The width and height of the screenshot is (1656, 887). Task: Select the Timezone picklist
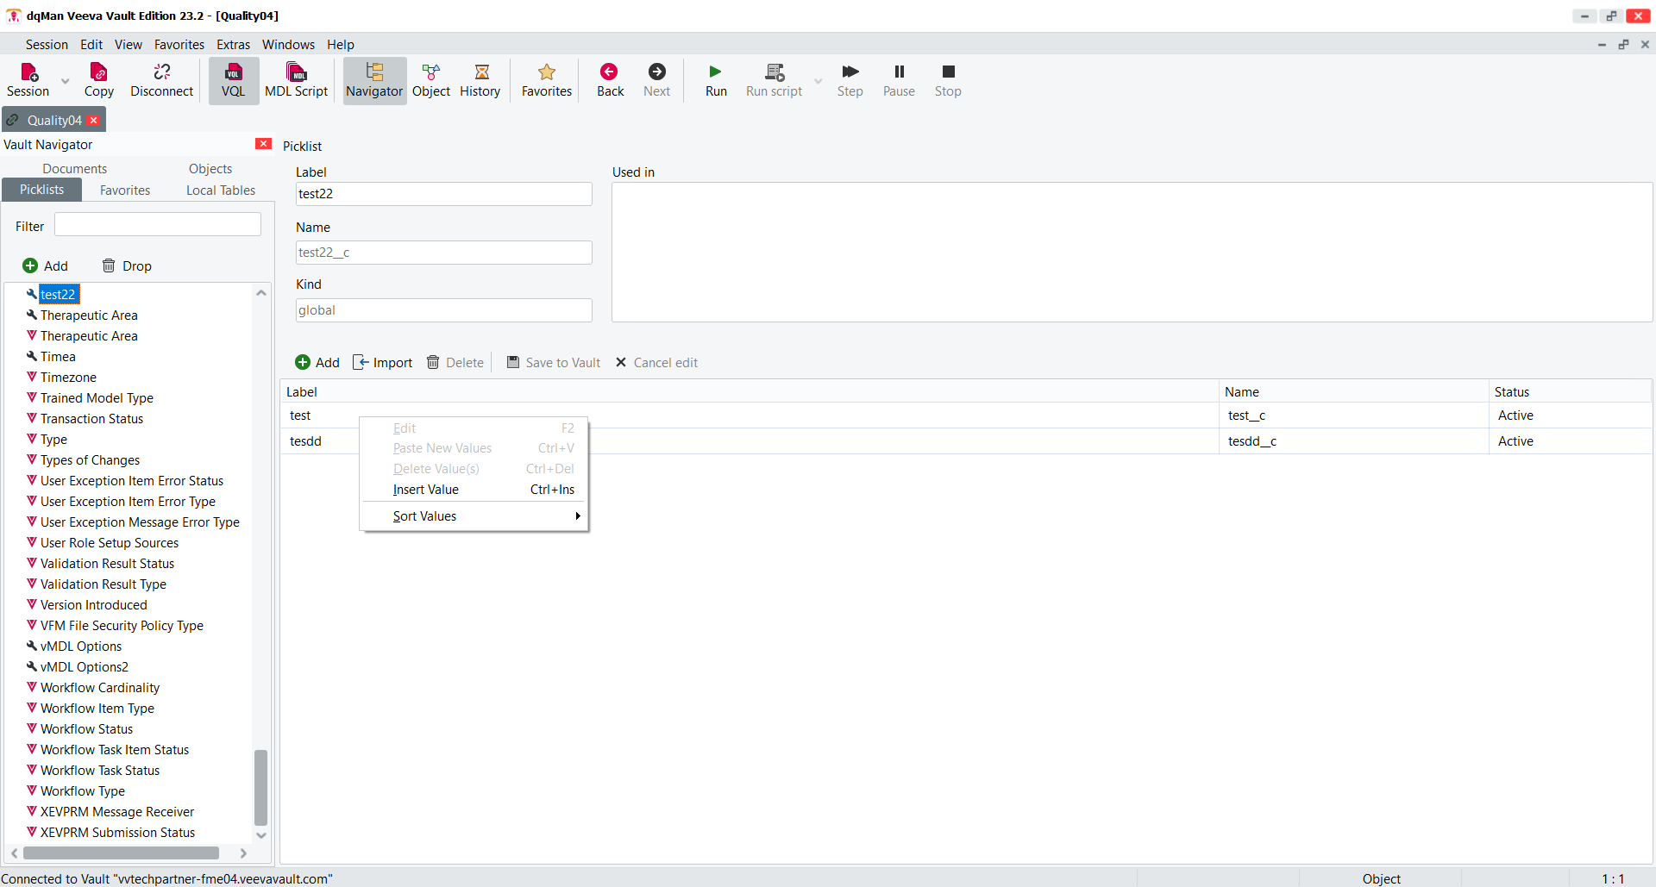(68, 378)
